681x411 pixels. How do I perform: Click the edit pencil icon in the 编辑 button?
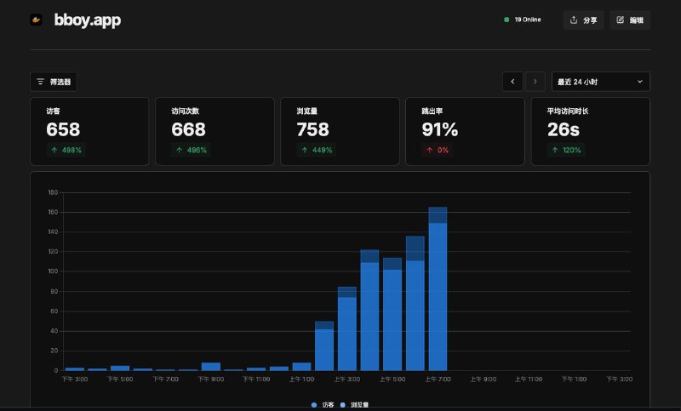(x=620, y=20)
